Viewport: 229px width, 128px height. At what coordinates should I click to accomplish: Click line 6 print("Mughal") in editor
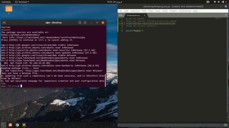coord(135,31)
